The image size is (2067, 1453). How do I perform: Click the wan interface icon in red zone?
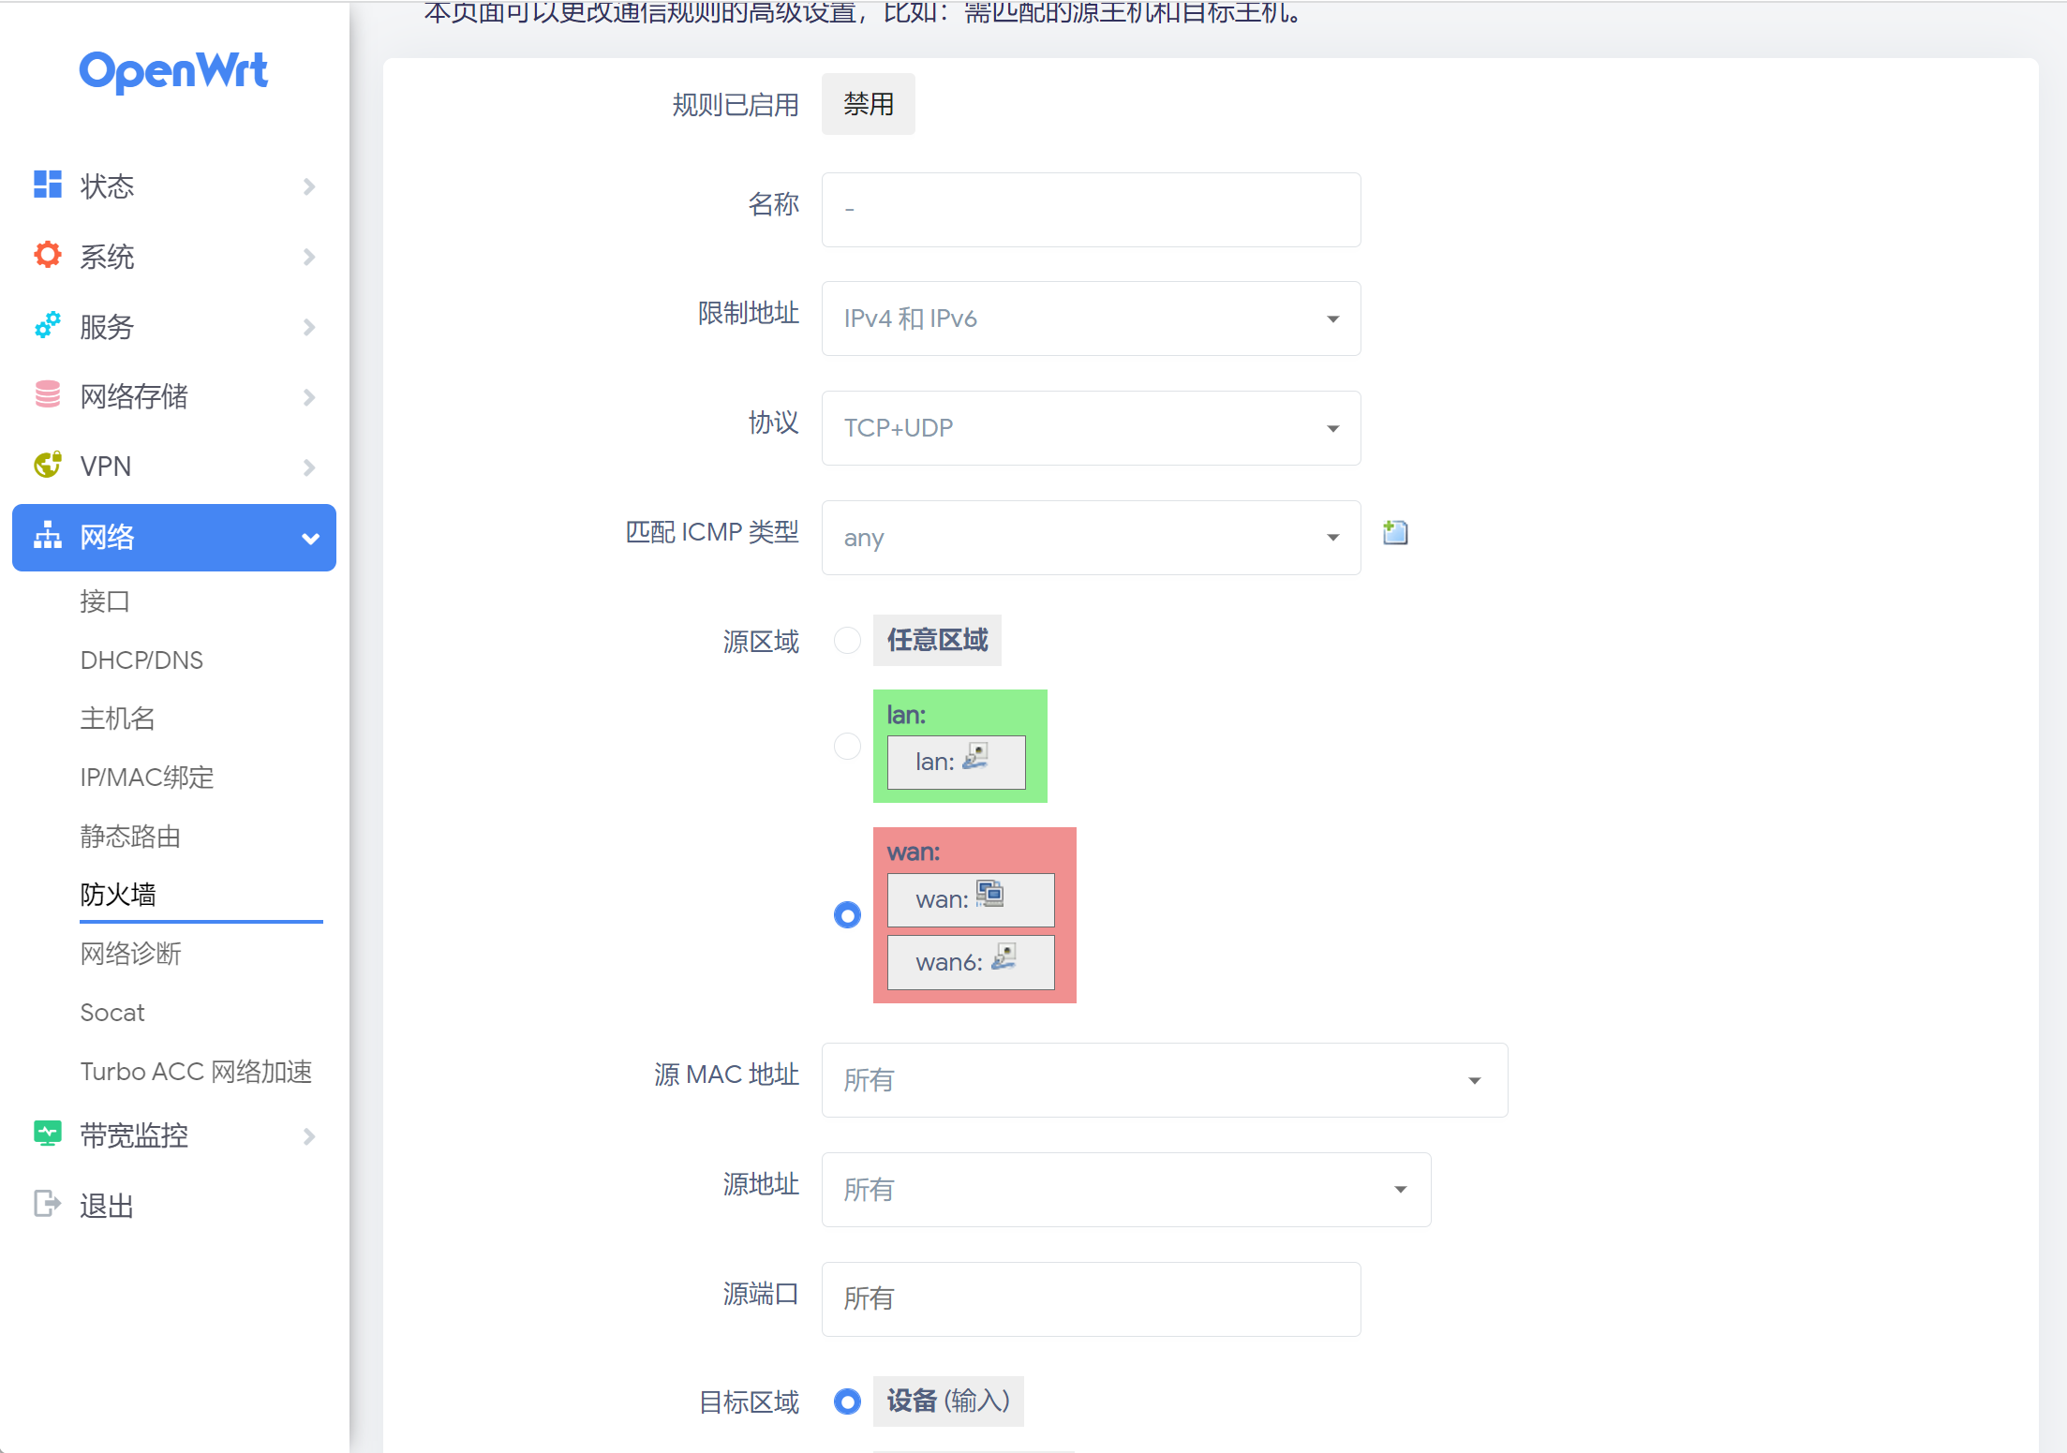(x=989, y=894)
